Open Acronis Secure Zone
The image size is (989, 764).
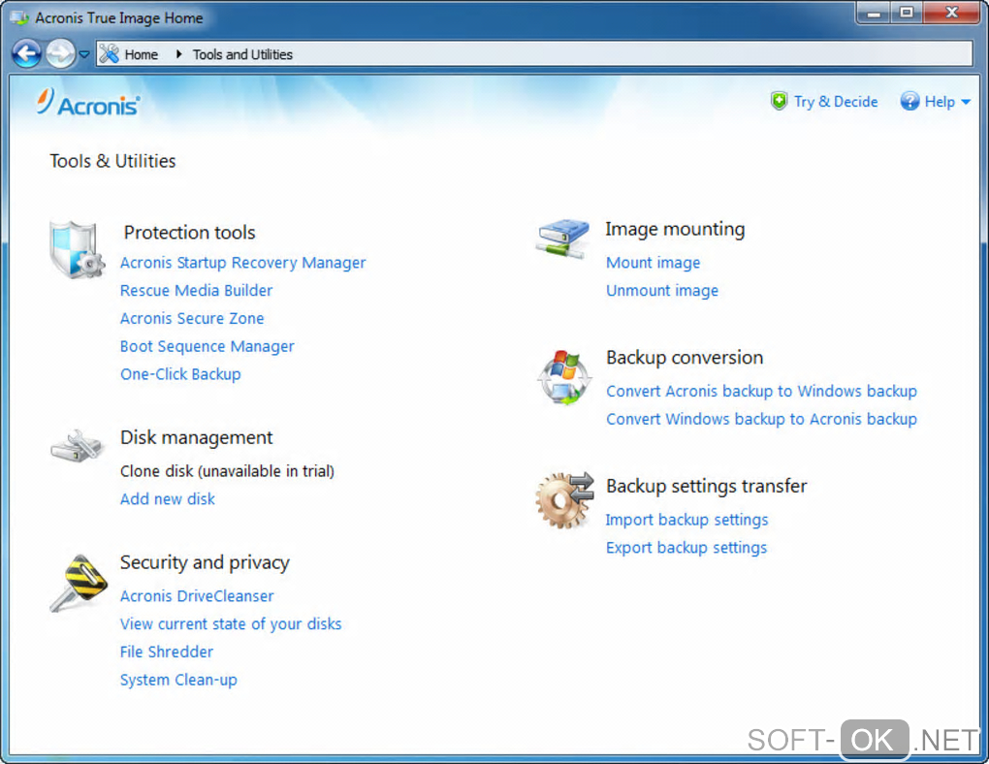(x=192, y=318)
